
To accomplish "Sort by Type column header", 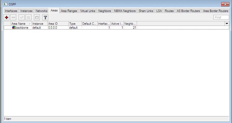I will point(75,24).
